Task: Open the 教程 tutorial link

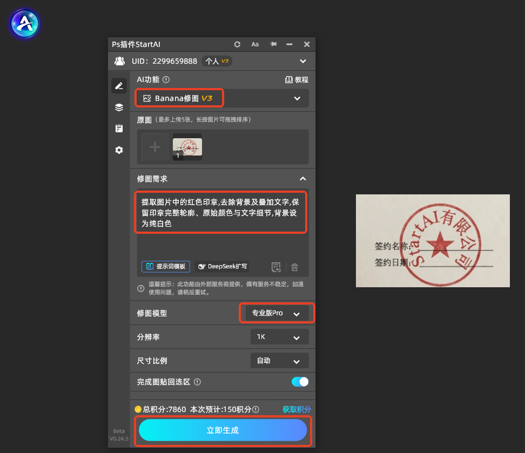Action: (297, 80)
